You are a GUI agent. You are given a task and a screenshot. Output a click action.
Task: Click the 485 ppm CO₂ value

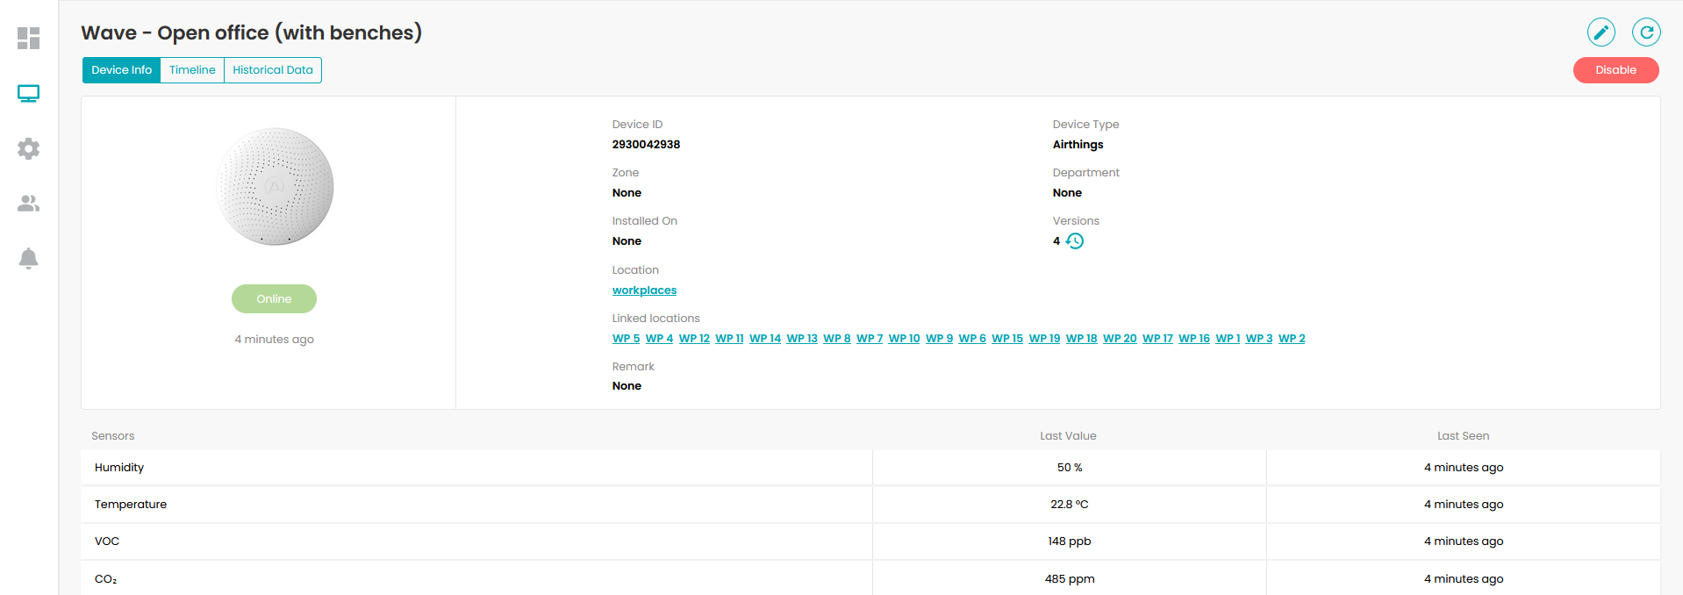point(1070,579)
